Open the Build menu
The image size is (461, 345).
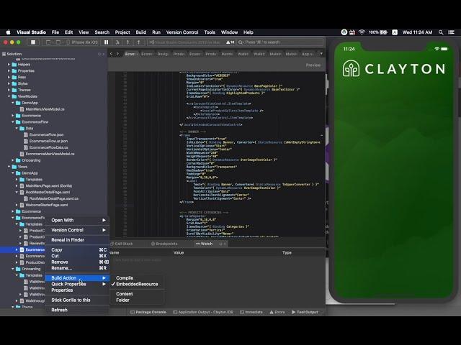[141, 32]
